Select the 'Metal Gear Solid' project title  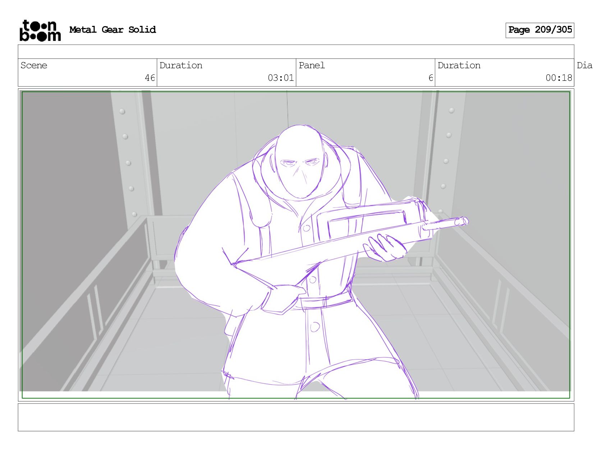[112, 30]
